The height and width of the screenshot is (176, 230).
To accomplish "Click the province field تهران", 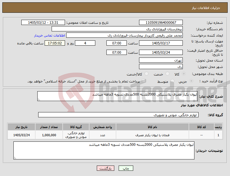I will coord(161,60).
